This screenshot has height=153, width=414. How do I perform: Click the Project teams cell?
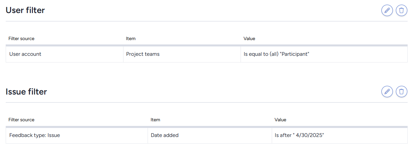click(x=182, y=54)
